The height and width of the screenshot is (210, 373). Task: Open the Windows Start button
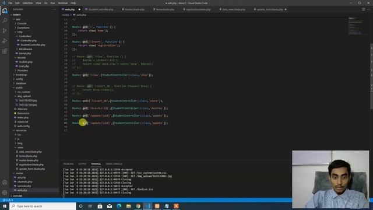5,206
